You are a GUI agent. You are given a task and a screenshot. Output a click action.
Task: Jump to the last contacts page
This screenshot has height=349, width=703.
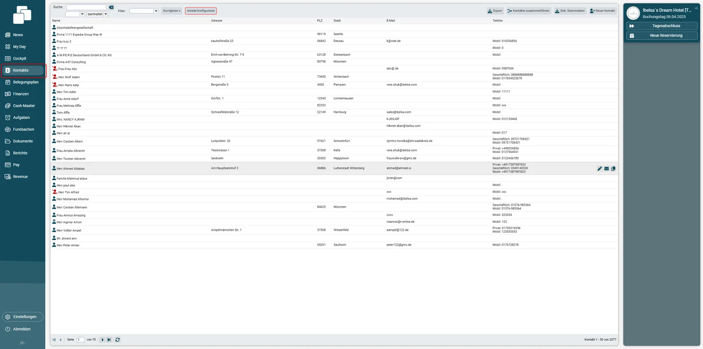tap(109, 340)
